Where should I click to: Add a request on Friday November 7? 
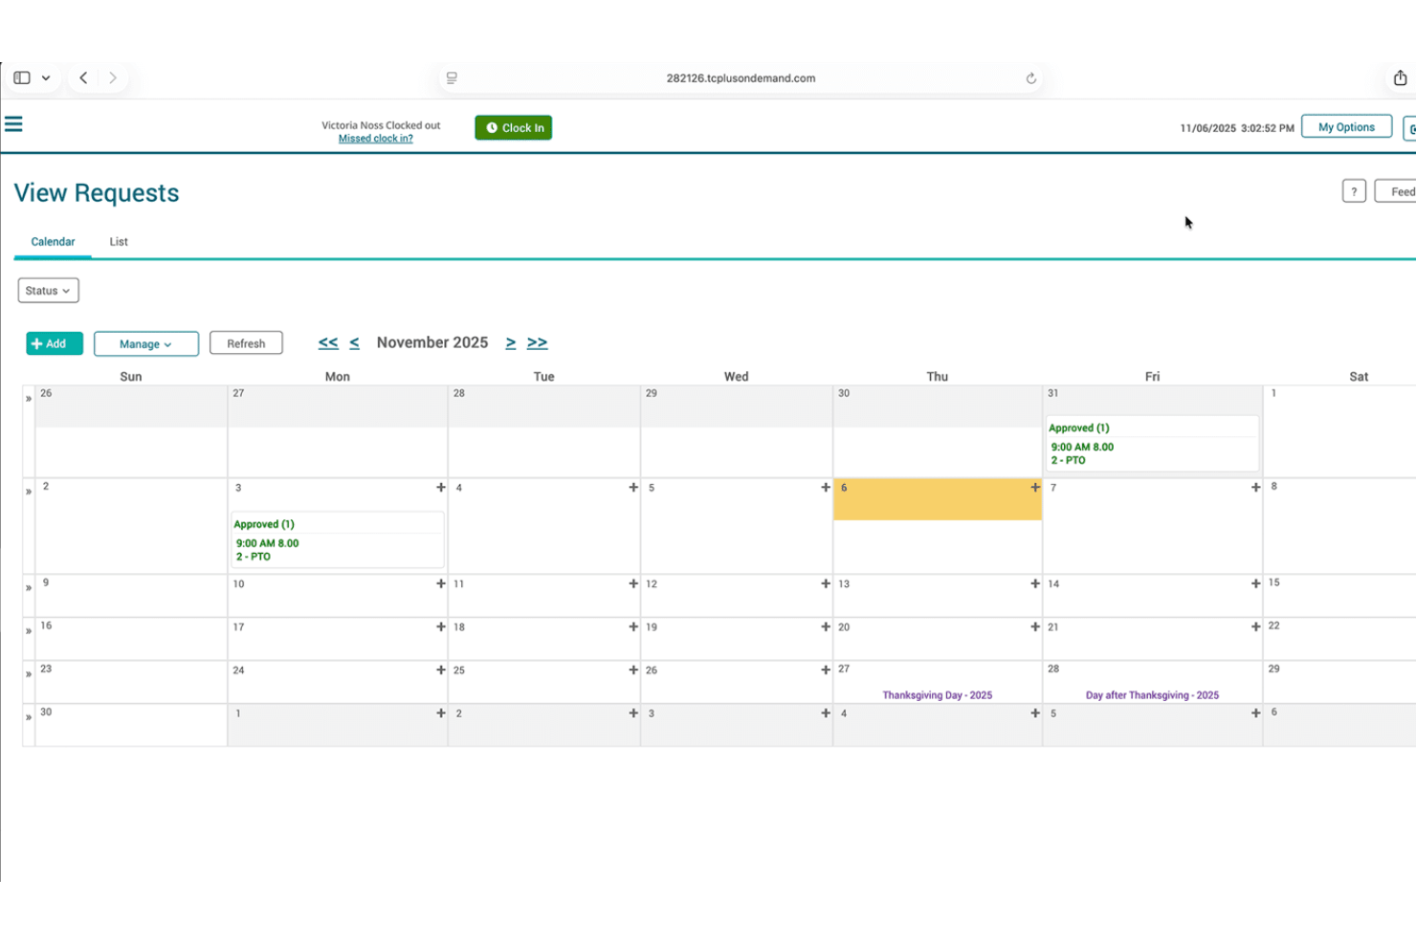click(1255, 488)
